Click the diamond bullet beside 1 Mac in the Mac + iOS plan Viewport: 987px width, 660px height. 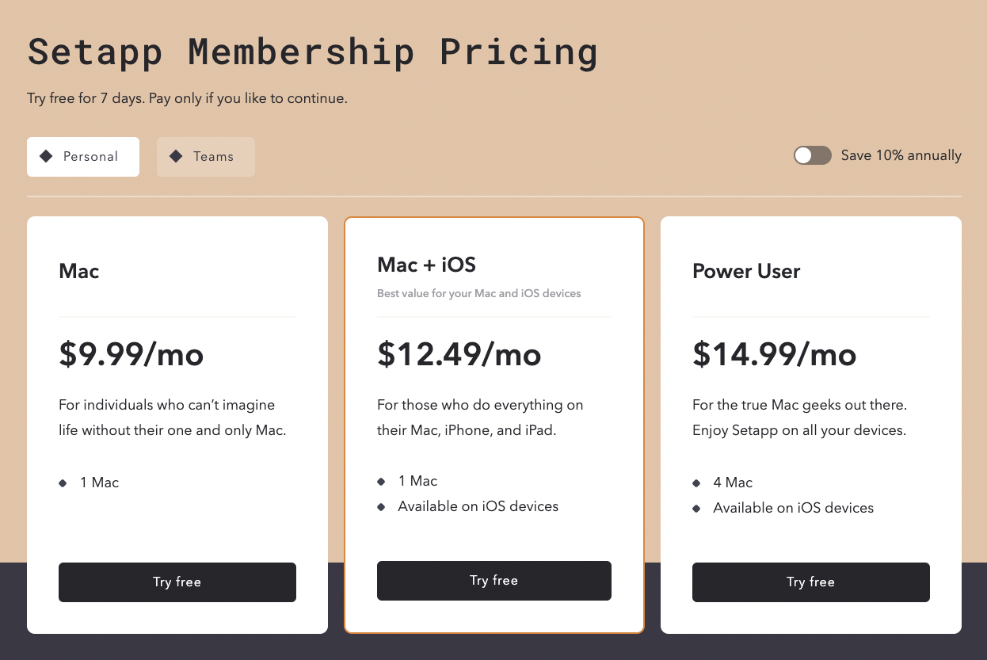[x=381, y=482]
